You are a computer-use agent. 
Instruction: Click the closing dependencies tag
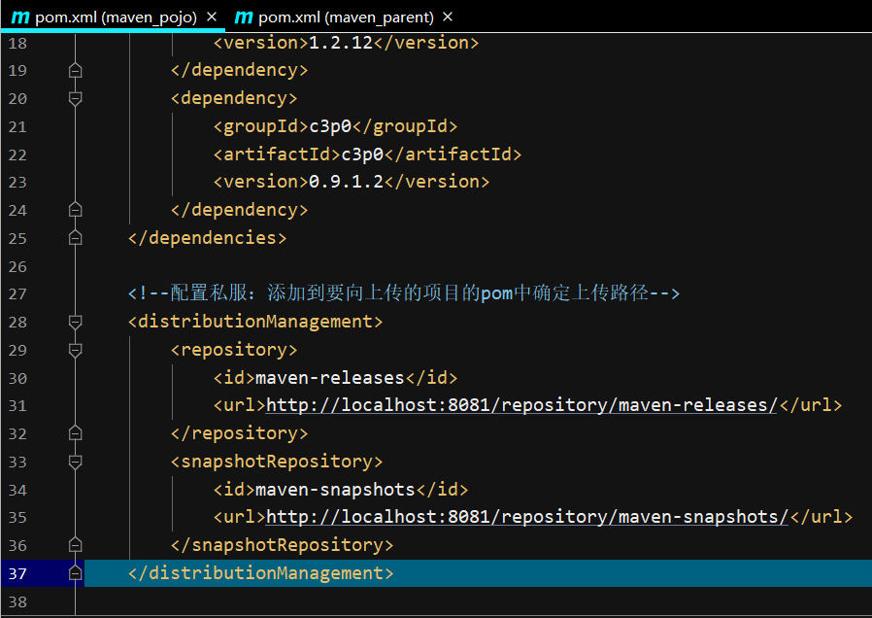point(208,238)
